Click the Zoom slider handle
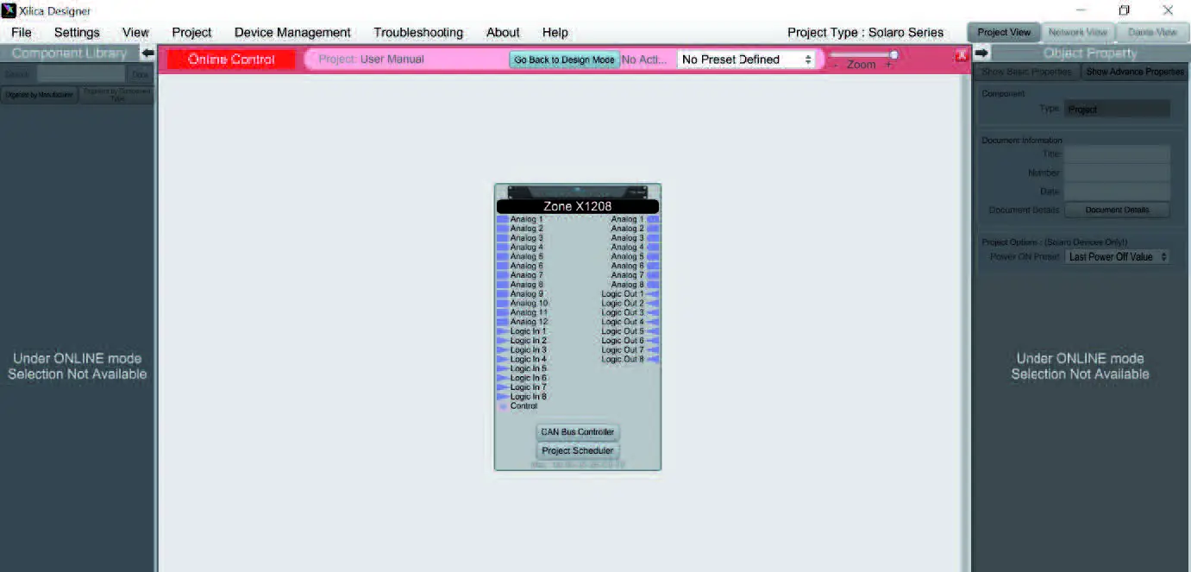1191x572 pixels. click(894, 55)
